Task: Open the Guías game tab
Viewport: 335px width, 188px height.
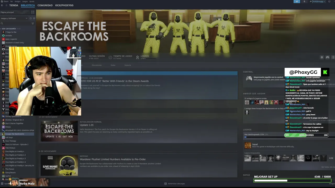Action: pos(113,65)
